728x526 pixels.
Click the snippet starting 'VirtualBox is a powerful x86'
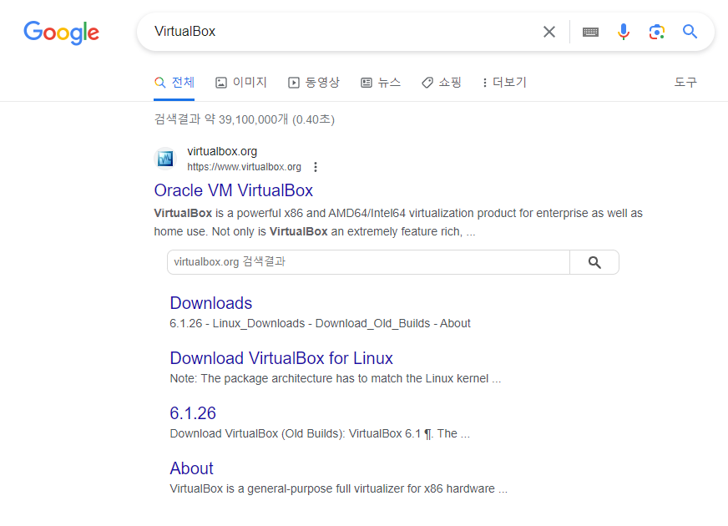(x=398, y=222)
